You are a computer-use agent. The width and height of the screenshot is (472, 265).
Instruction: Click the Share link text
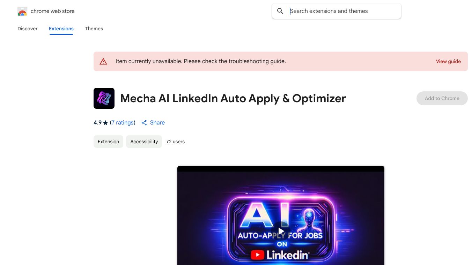tap(157, 123)
